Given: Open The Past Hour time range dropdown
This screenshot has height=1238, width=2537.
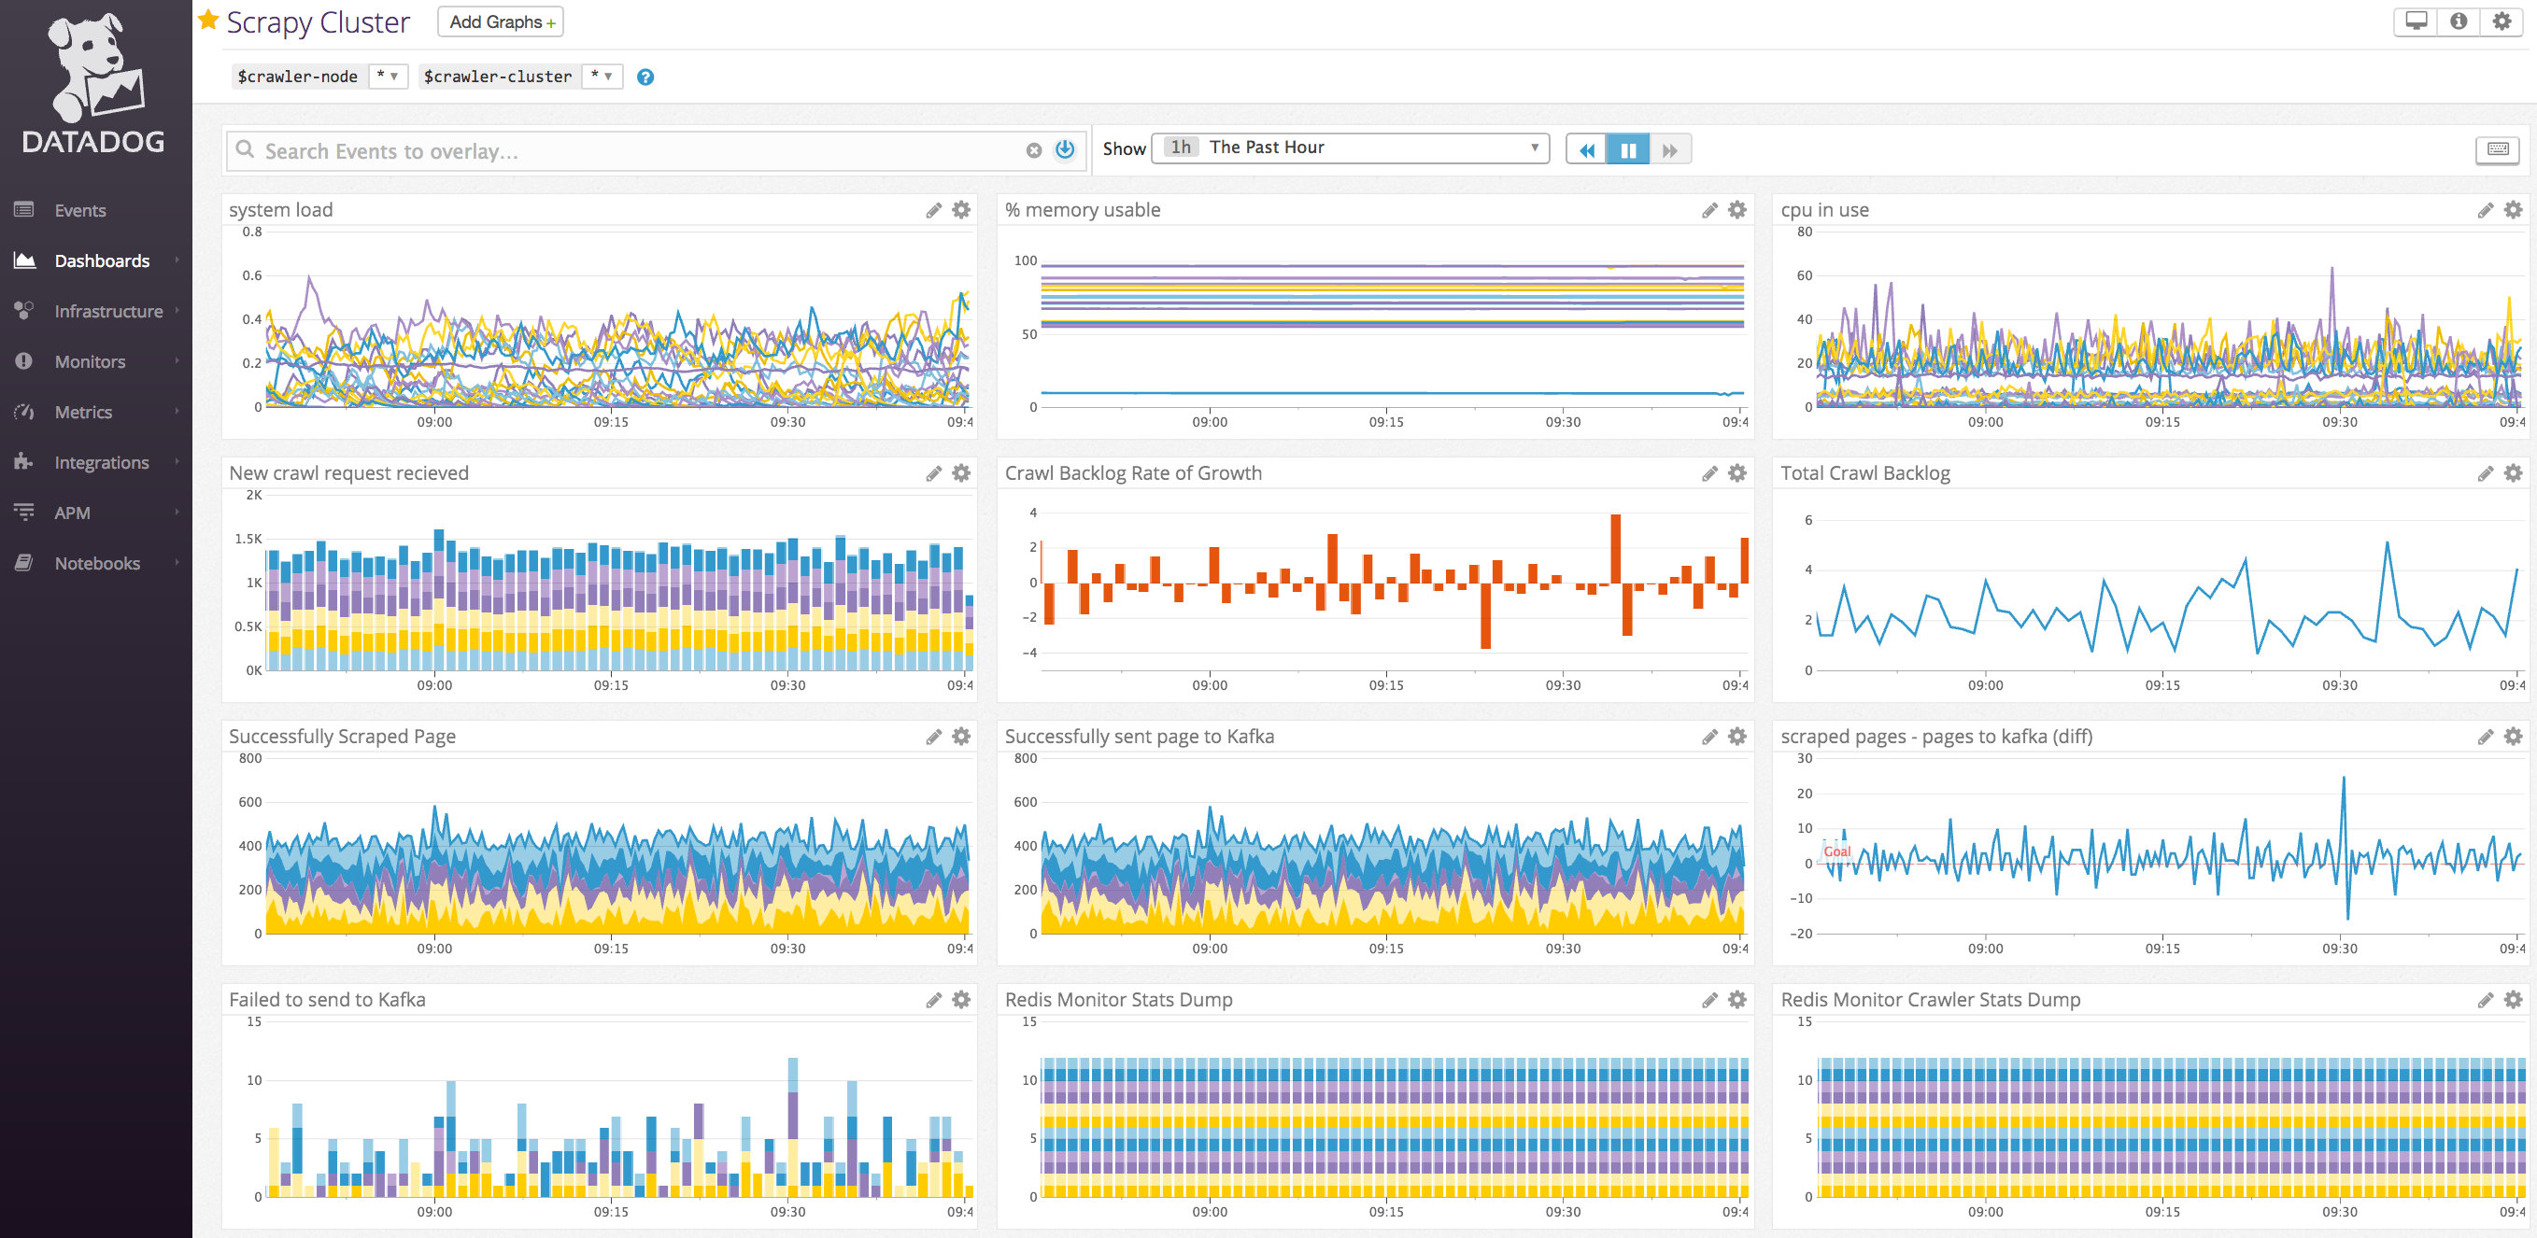Looking at the screenshot, I should coord(1349,148).
